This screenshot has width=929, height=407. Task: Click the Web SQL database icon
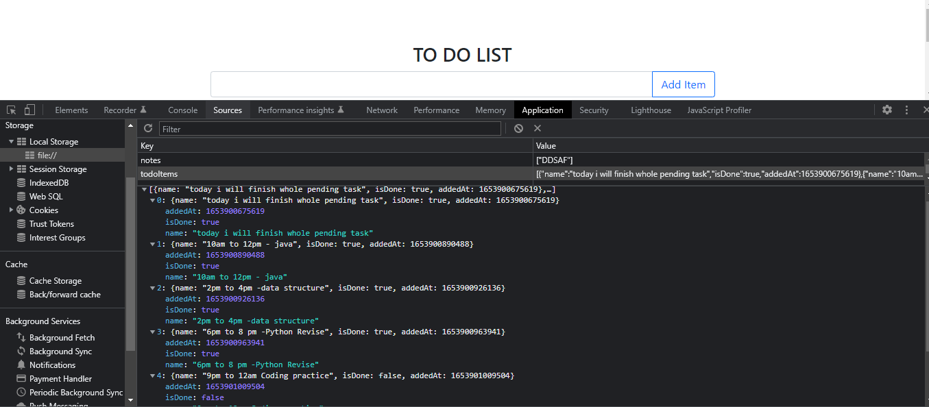coord(22,197)
